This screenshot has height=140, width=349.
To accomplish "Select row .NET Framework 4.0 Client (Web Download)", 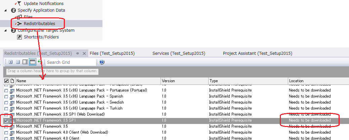I will 176,132.
